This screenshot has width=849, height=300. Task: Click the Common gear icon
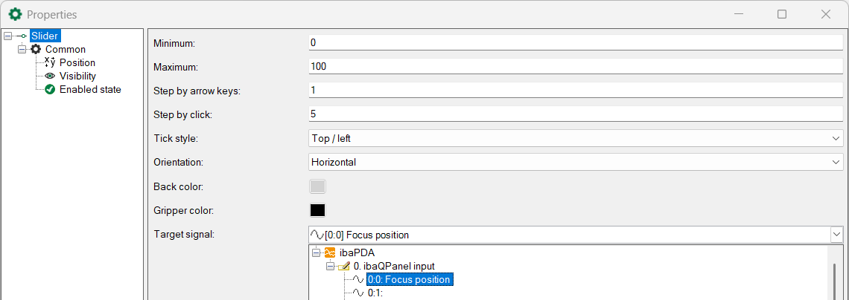point(36,49)
